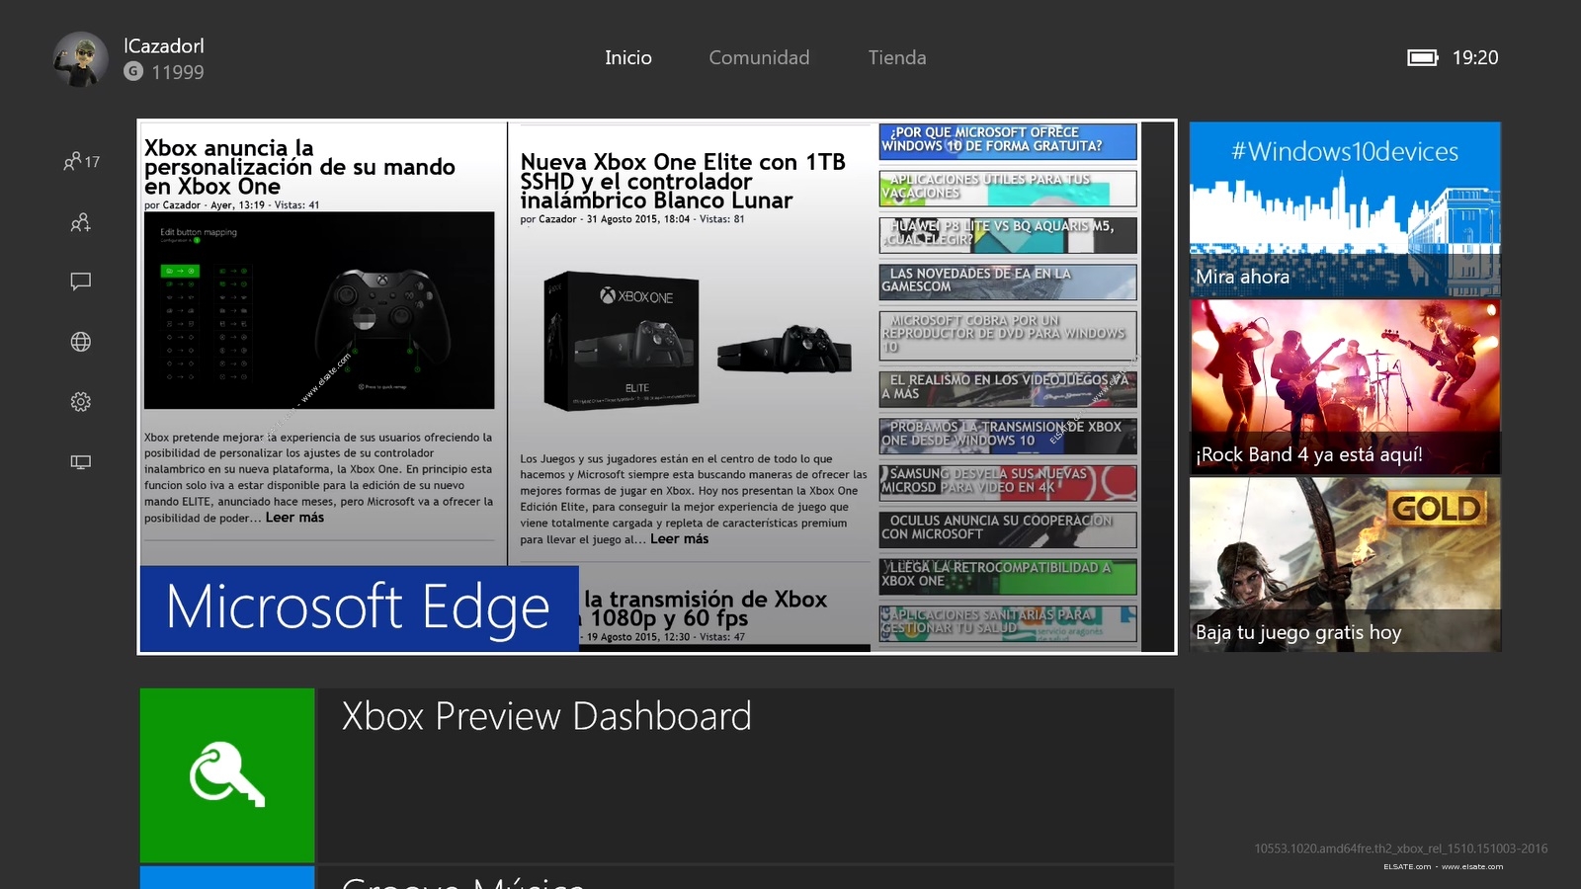Open Por qué Microsoft ofrece Windows 10 gratuita banner

1008,141
